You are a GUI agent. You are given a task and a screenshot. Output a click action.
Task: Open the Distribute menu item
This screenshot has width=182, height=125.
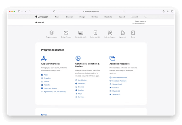pyautogui.click(x=108, y=17)
